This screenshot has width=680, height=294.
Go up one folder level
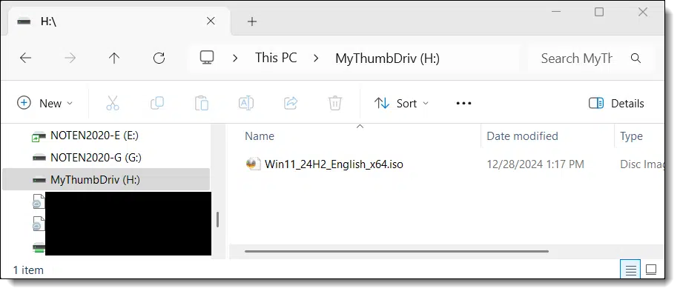coord(114,58)
